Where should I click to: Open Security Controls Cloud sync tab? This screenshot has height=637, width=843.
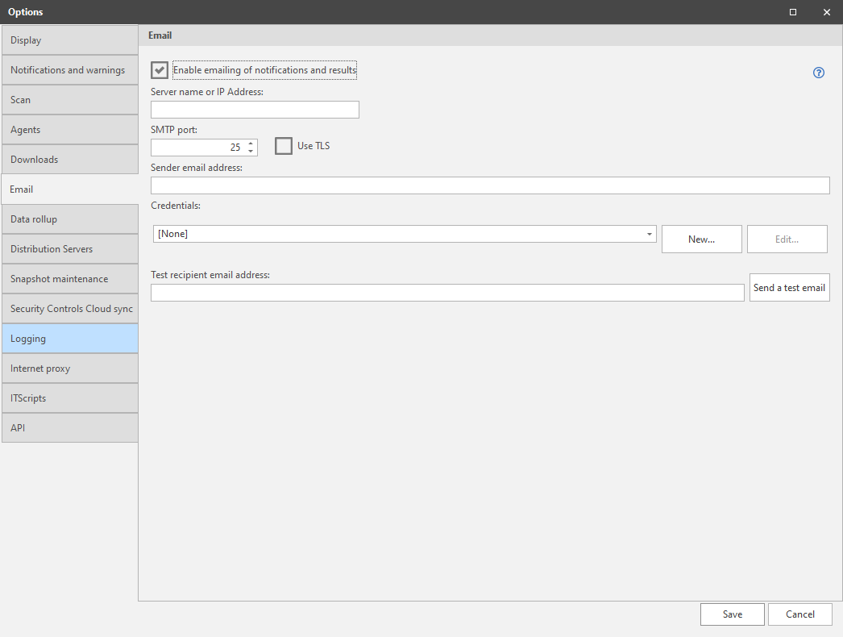pos(69,309)
